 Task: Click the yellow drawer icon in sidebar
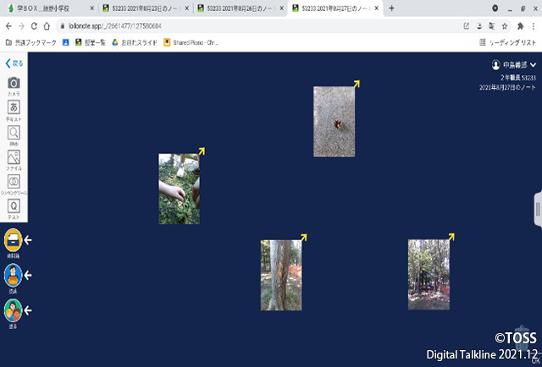pyautogui.click(x=13, y=239)
